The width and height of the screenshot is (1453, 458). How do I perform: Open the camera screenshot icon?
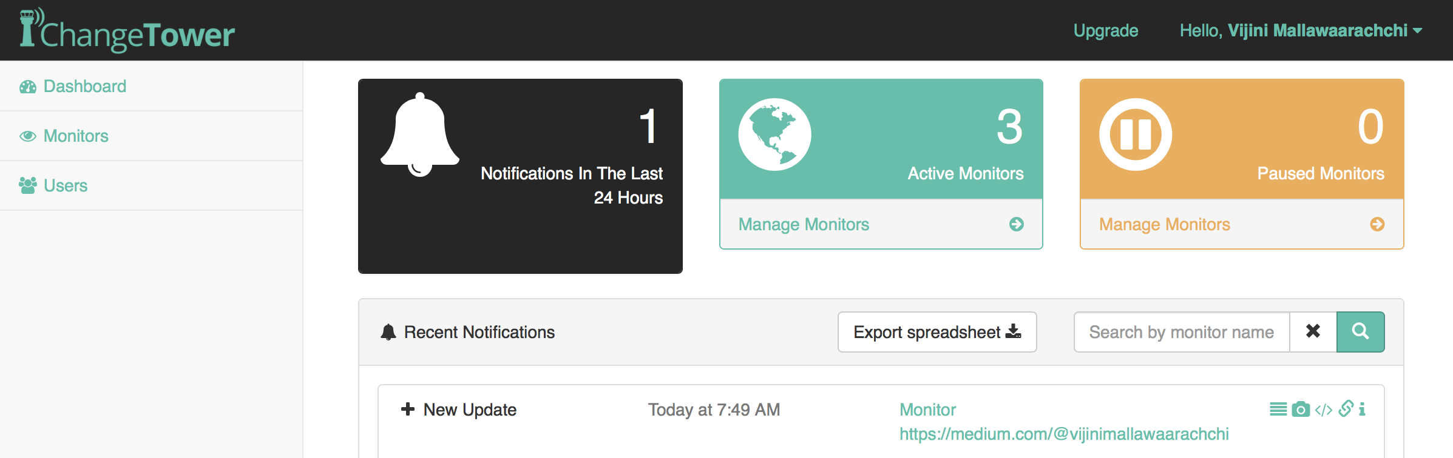click(x=1301, y=410)
